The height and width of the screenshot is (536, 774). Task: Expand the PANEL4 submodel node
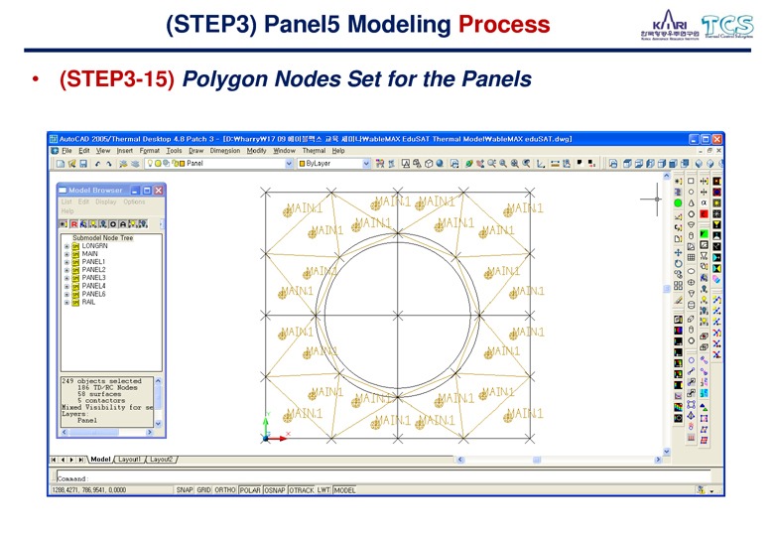coord(66,286)
